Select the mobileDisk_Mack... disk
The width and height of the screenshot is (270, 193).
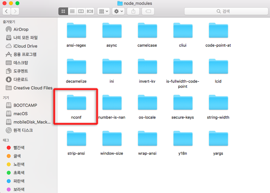[x=28, y=122]
